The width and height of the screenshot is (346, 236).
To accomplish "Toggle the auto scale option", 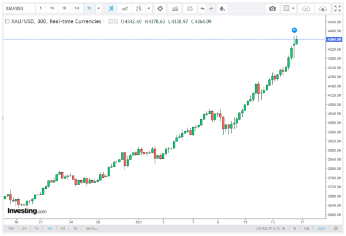I will [318, 228].
